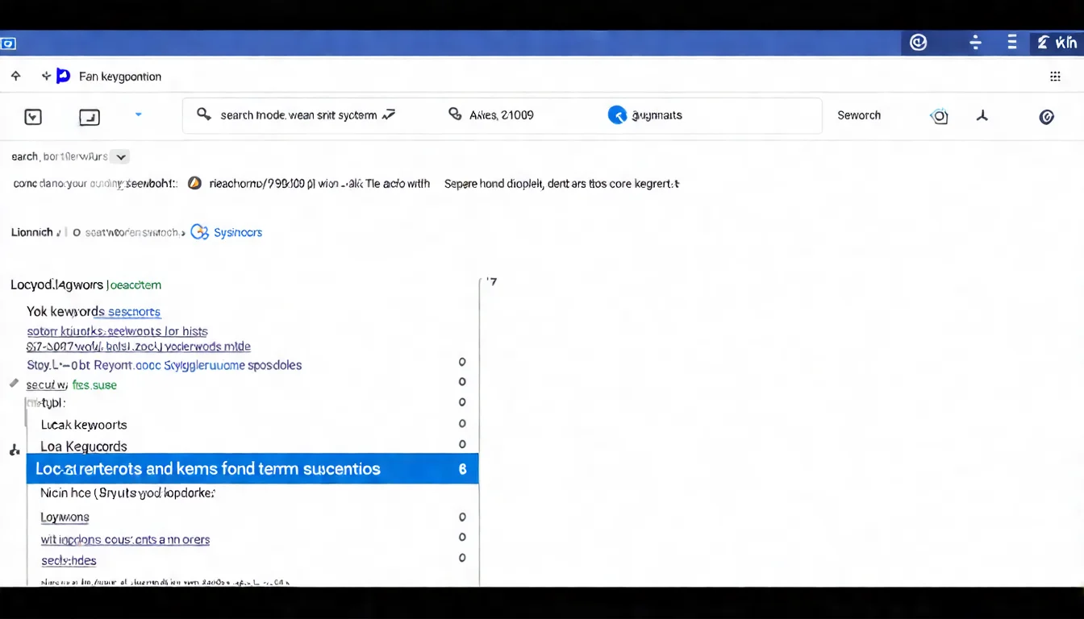Select the 'Lucak kewoorts' list item
The height and width of the screenshot is (619, 1084).
[84, 425]
